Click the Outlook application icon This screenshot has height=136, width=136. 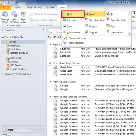[2, 2]
